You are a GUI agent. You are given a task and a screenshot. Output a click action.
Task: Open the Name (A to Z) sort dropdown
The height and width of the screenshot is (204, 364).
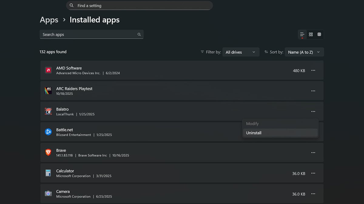point(304,52)
